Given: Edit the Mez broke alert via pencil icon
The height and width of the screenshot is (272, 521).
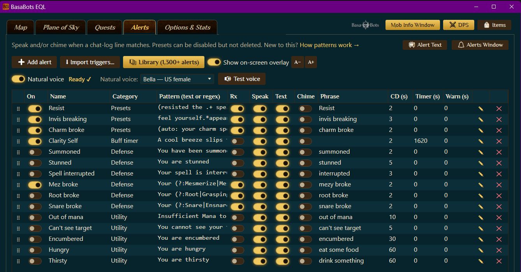Looking at the screenshot, I should point(481,185).
